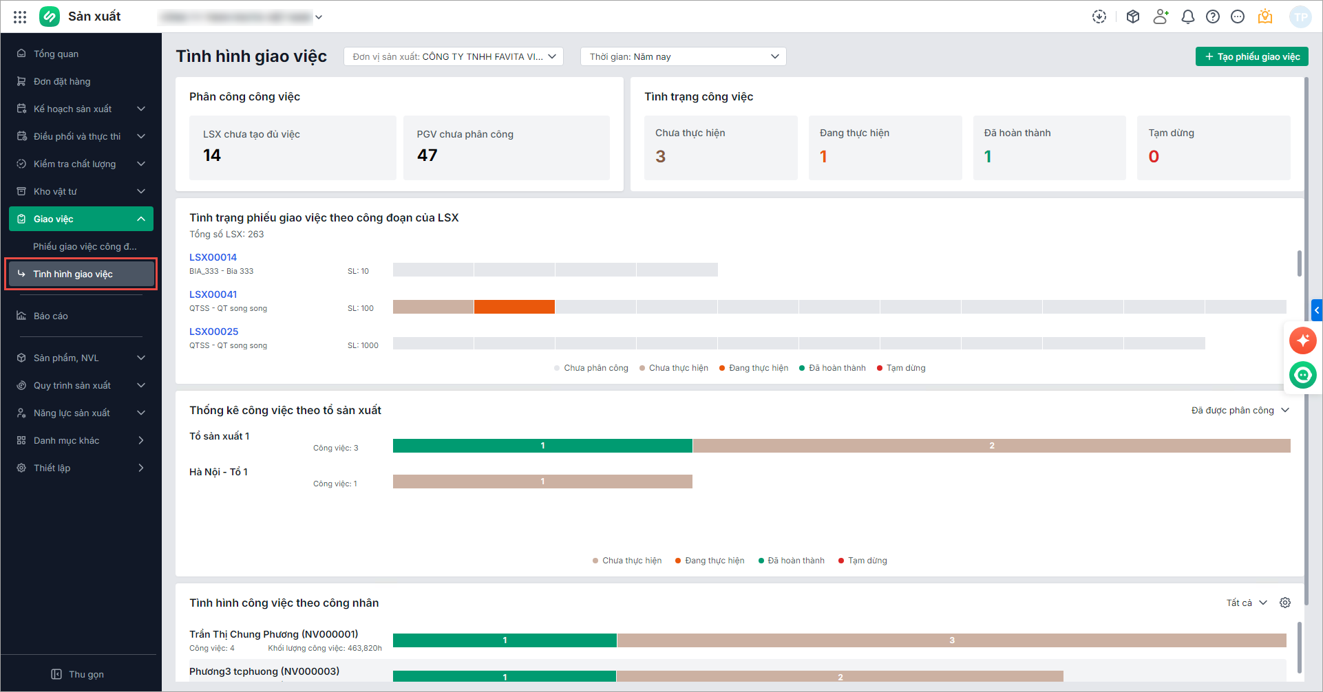This screenshot has width=1323, height=692.
Task: Select 'Phiếu giao việc công đ...' submenu item
Action: tap(85, 246)
